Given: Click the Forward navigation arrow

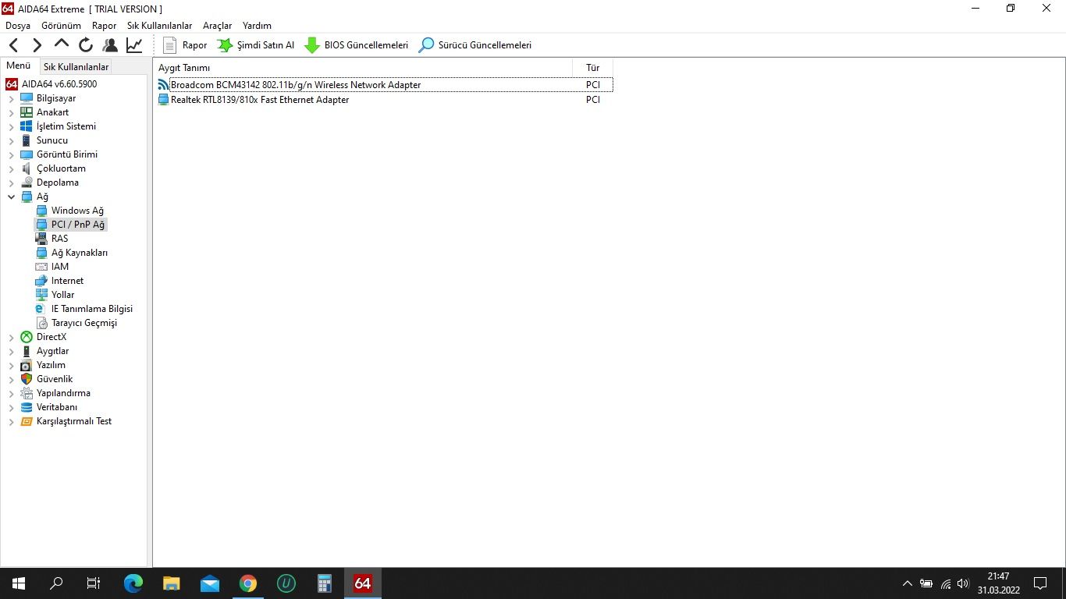Looking at the screenshot, I should (37, 45).
